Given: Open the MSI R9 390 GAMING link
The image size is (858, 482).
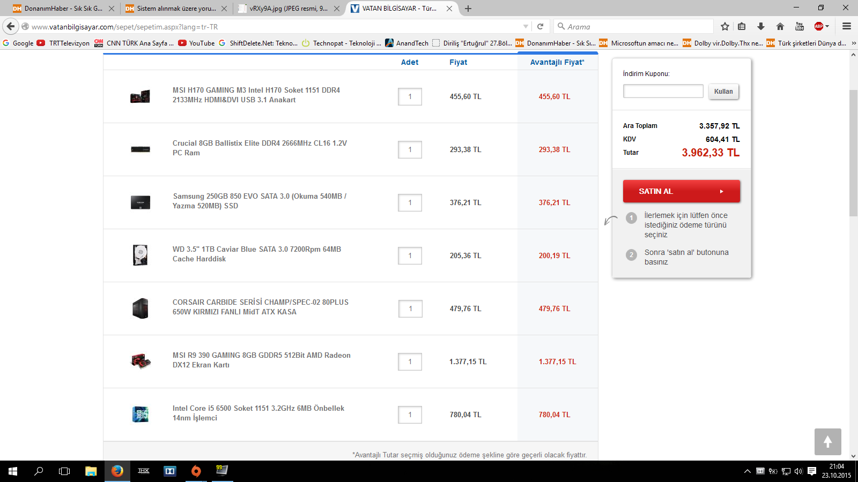Looking at the screenshot, I should [262, 360].
